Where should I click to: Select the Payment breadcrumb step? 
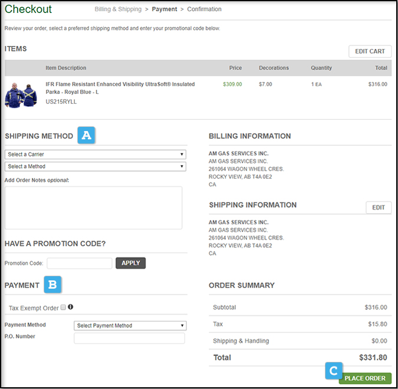click(165, 9)
